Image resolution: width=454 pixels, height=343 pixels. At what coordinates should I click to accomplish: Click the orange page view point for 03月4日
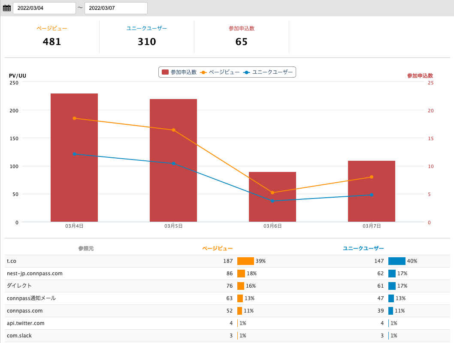(x=74, y=118)
